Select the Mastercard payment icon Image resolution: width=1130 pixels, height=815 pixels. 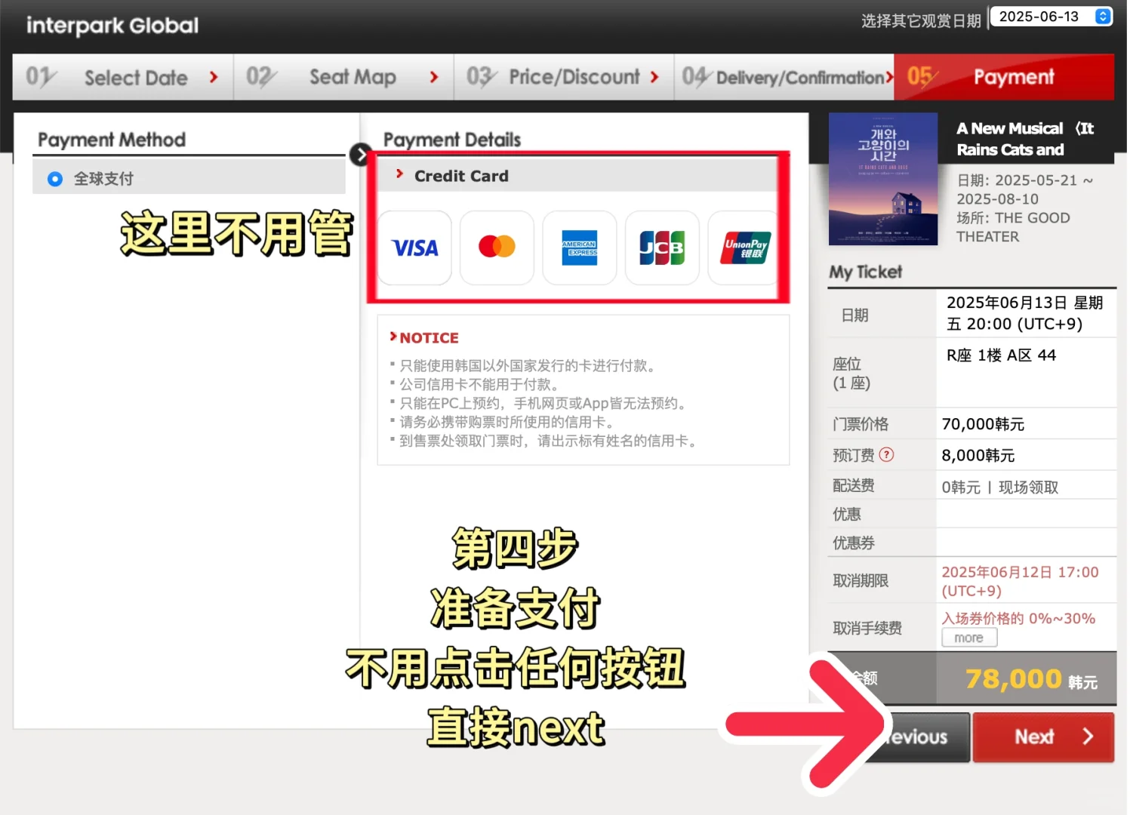point(497,248)
